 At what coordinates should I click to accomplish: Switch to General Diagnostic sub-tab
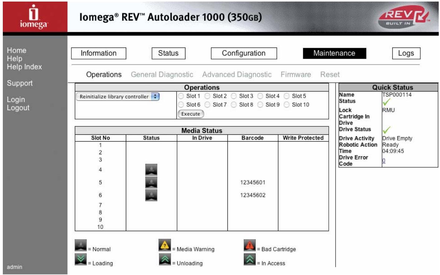162,75
